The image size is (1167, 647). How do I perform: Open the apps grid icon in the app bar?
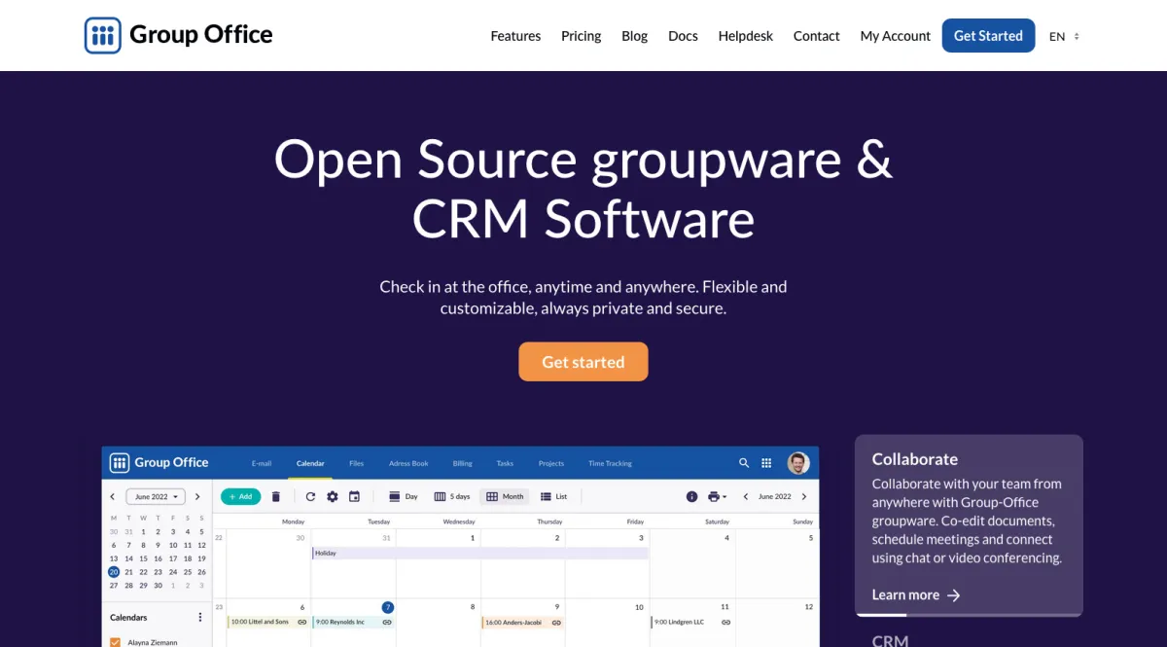point(766,463)
